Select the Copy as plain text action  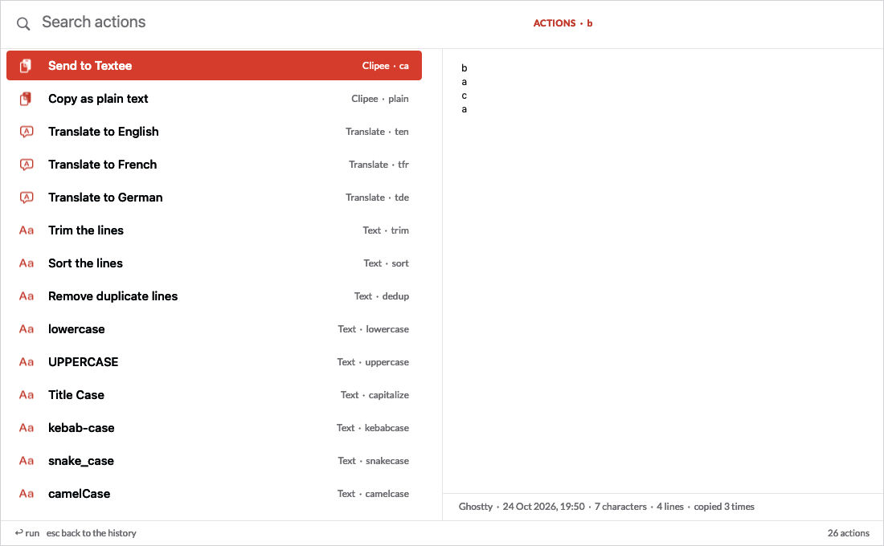point(214,99)
